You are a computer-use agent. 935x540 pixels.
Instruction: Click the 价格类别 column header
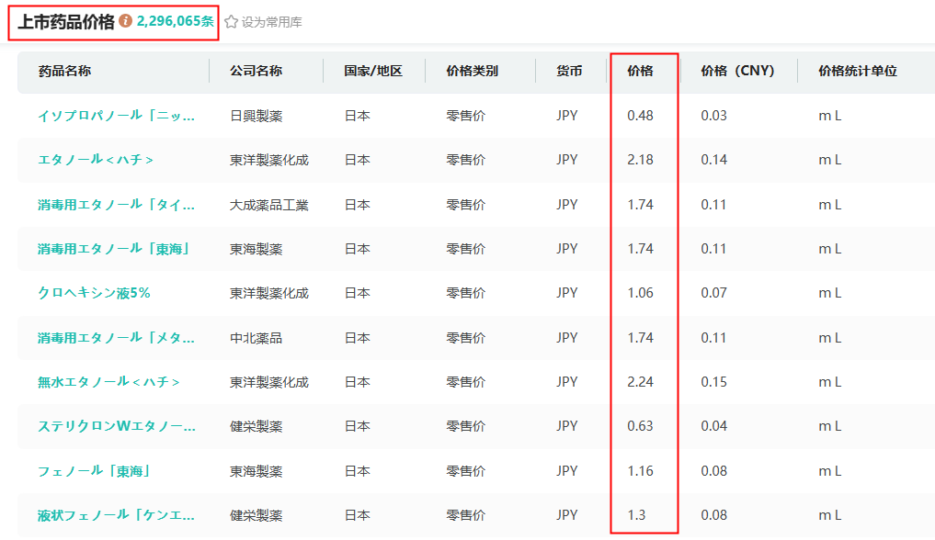pyautogui.click(x=472, y=71)
